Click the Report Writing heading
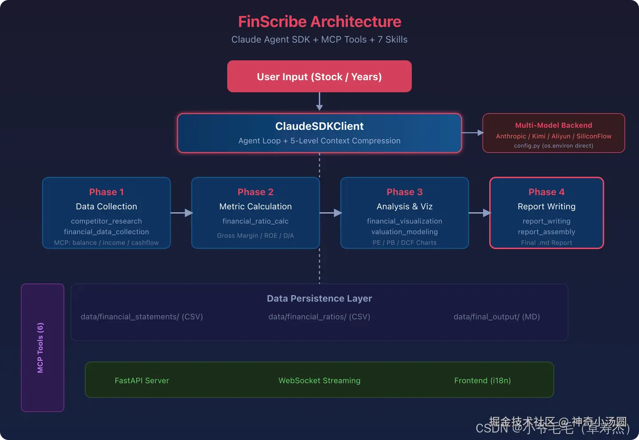The height and width of the screenshot is (440, 639). 547,206
